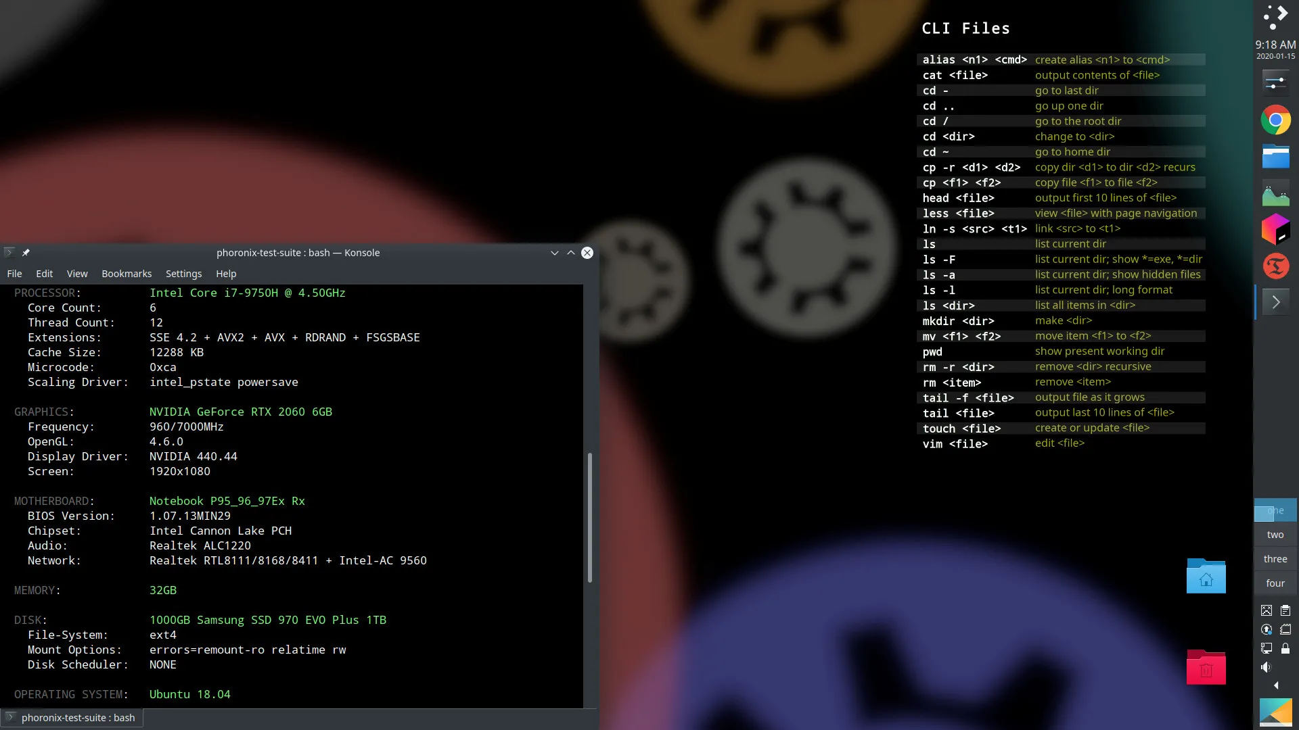Click the Konsole terminal panel icon
The width and height of the screenshot is (1299, 730).
coord(1276,301)
